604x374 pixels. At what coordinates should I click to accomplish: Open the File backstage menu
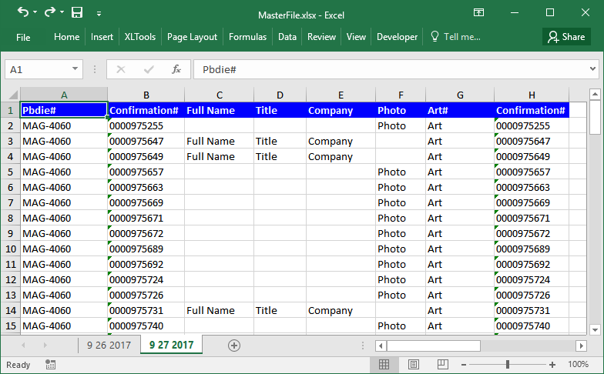point(23,37)
